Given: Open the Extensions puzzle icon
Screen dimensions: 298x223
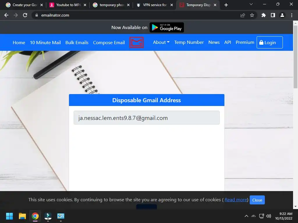Looking at the screenshot, I should pyautogui.click(x=264, y=15).
